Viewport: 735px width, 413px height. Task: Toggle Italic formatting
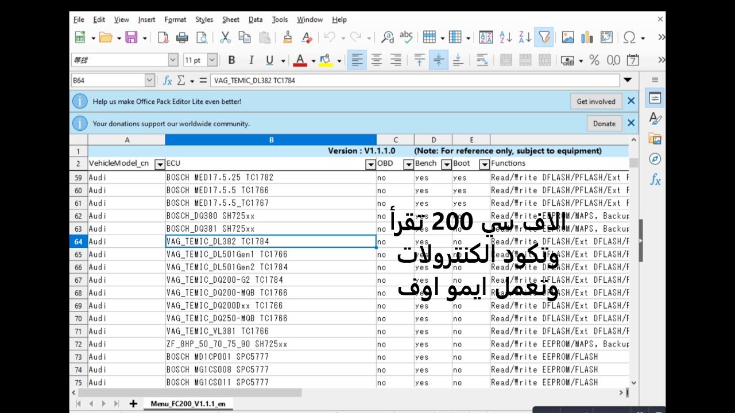tap(250, 60)
